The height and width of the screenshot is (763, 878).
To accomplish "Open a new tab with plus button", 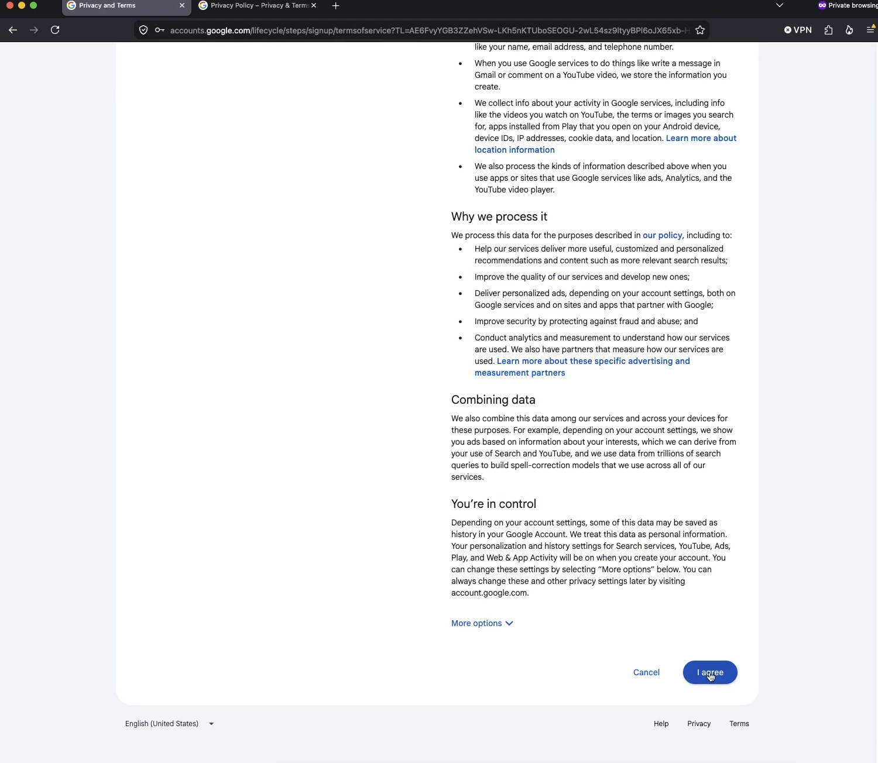I will (335, 6).
